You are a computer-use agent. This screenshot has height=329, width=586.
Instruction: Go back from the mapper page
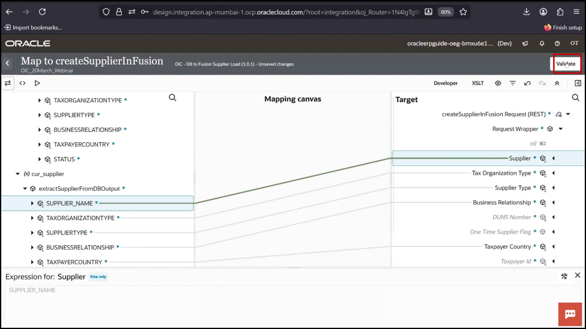pos(8,63)
